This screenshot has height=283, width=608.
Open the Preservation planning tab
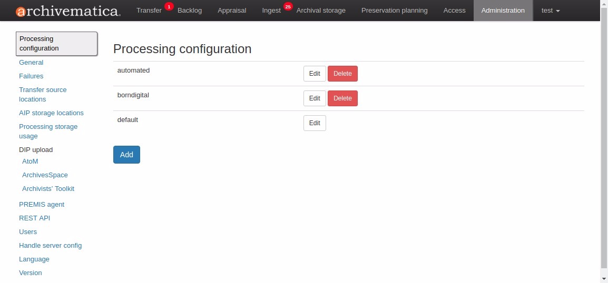tap(395, 11)
